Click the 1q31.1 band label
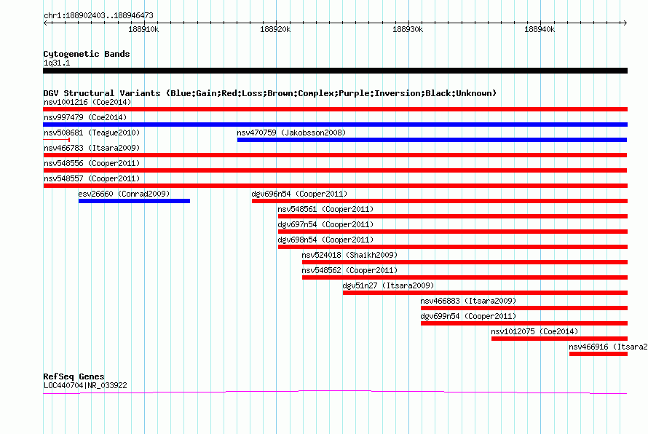Screen dimensions: 648x434 (x=57, y=63)
